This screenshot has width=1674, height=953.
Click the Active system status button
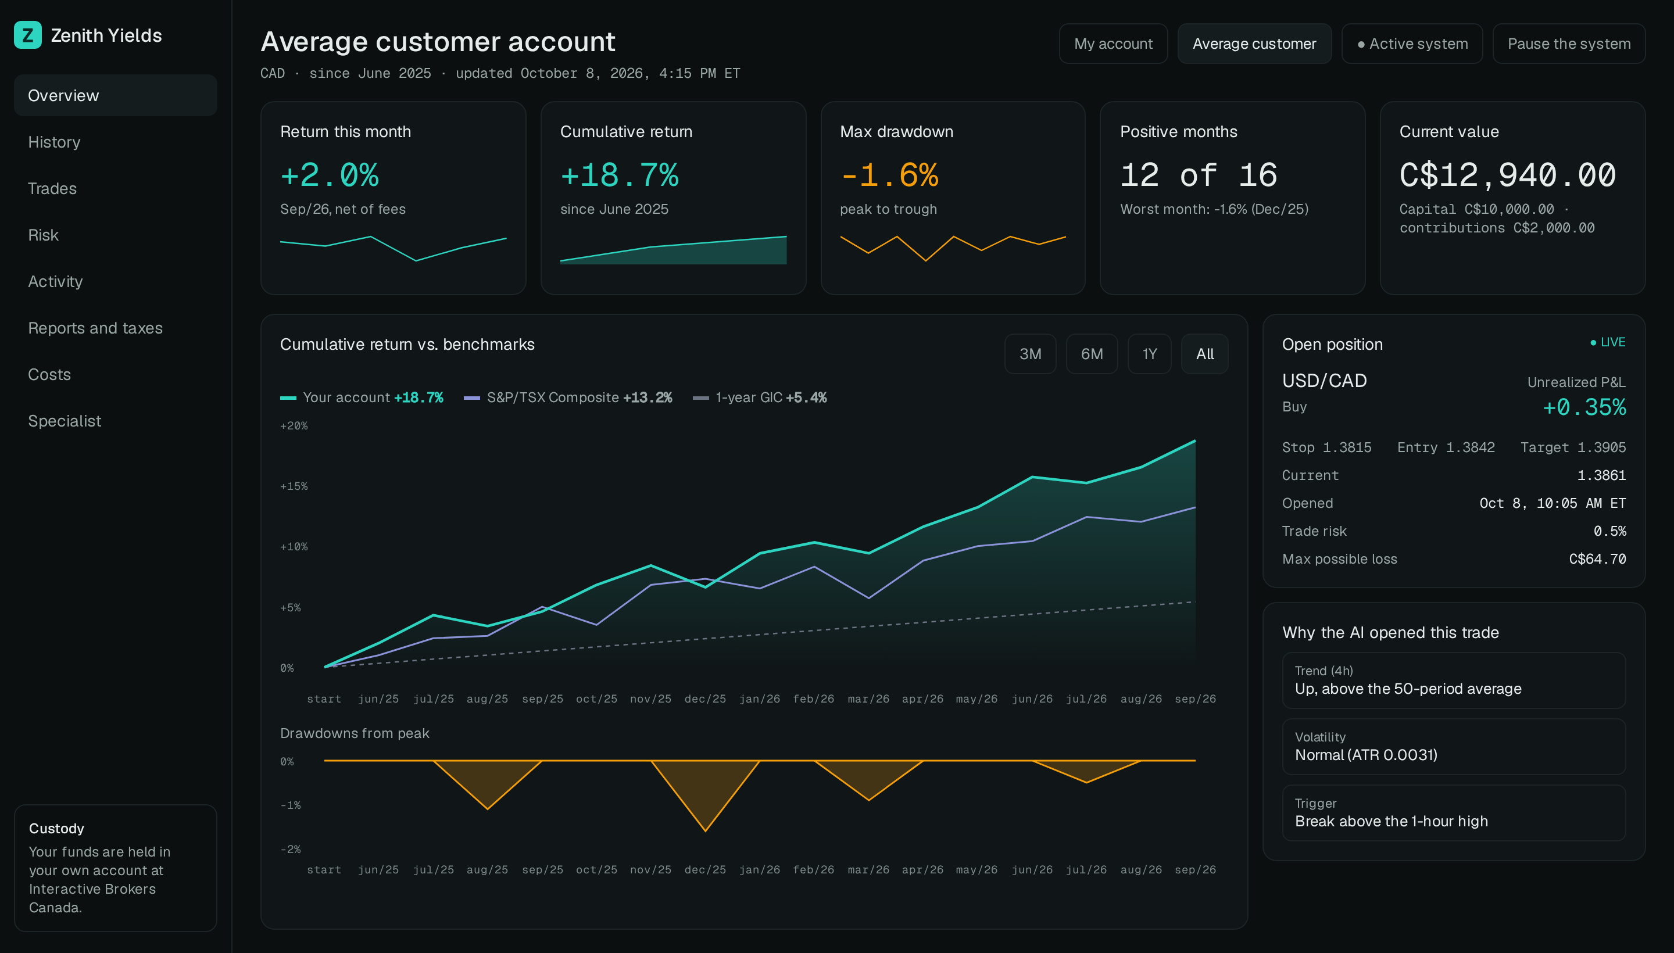tap(1411, 44)
